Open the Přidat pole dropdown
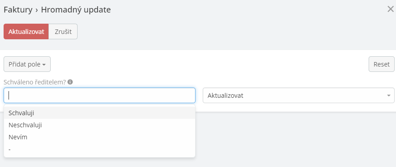Image resolution: width=396 pixels, height=167 pixels. coord(27,64)
